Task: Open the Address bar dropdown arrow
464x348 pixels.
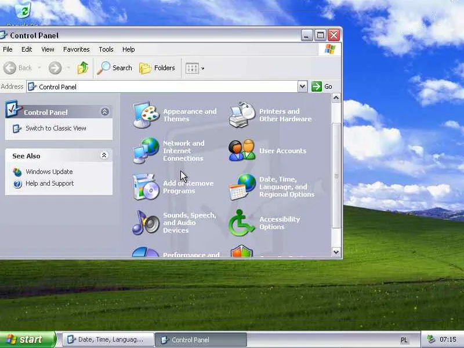Action: (302, 86)
